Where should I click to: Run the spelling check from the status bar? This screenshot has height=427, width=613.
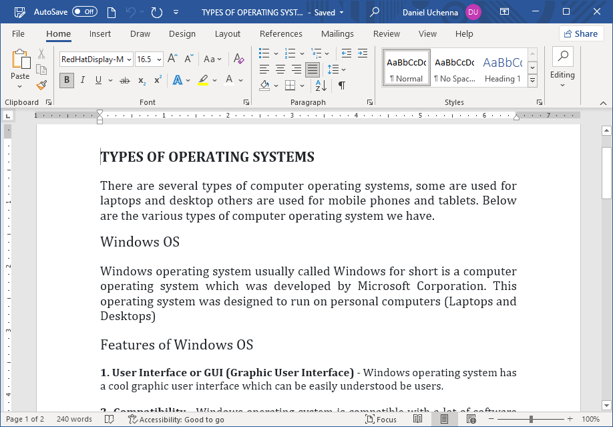[110, 420]
